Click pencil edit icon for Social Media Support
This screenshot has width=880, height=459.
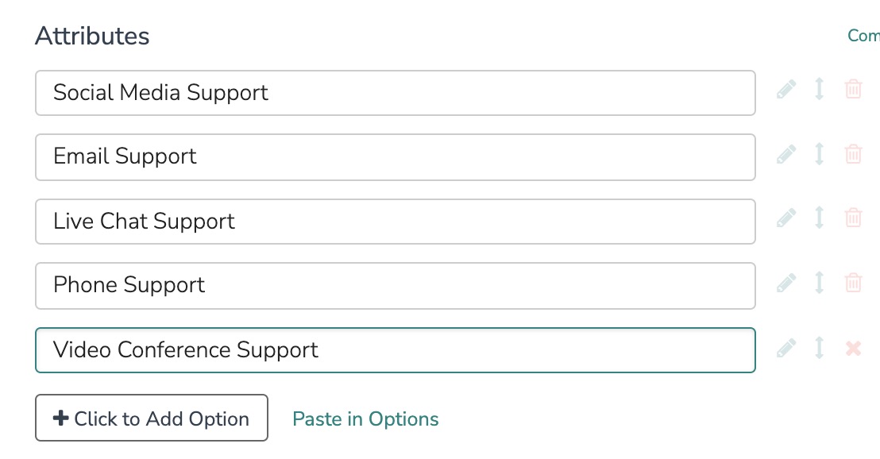785,89
